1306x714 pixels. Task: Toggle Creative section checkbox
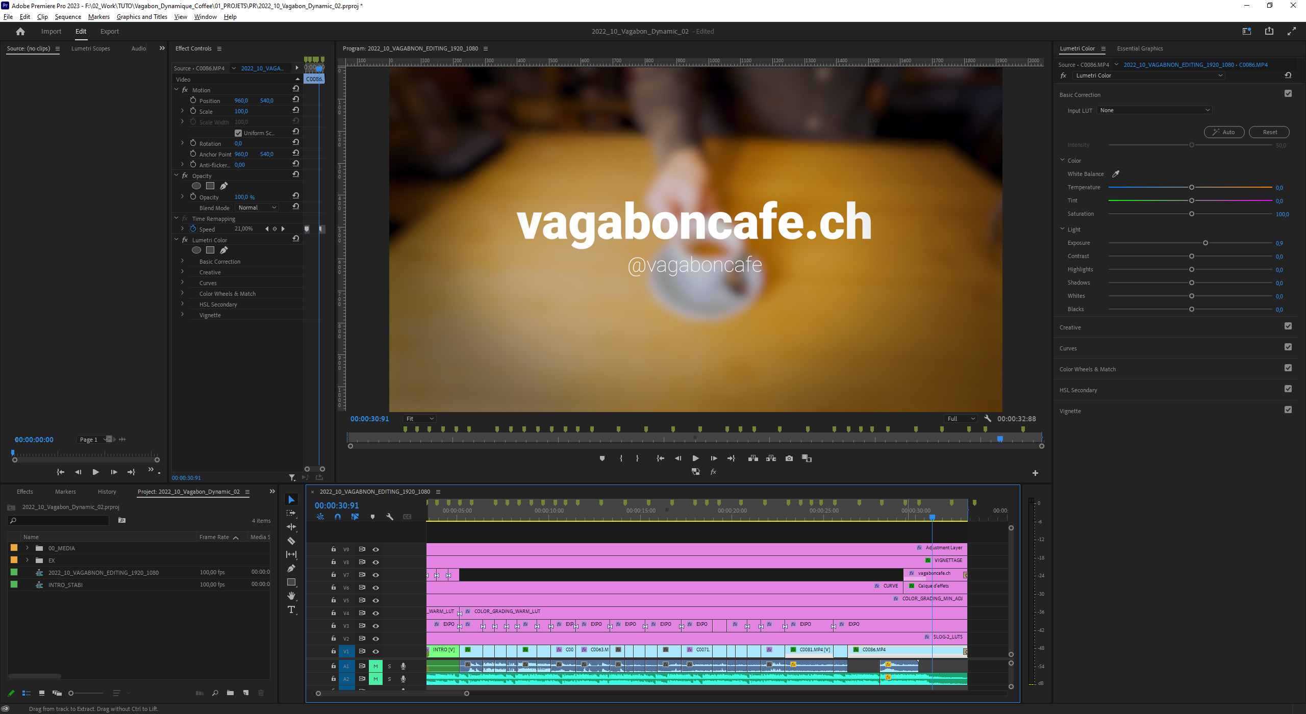pyautogui.click(x=1288, y=326)
